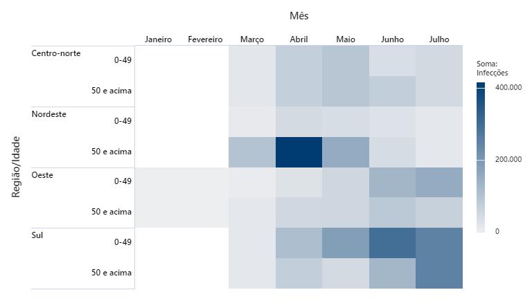Click the Janeiro column header
Screen dimensions: 532x299
(158, 39)
